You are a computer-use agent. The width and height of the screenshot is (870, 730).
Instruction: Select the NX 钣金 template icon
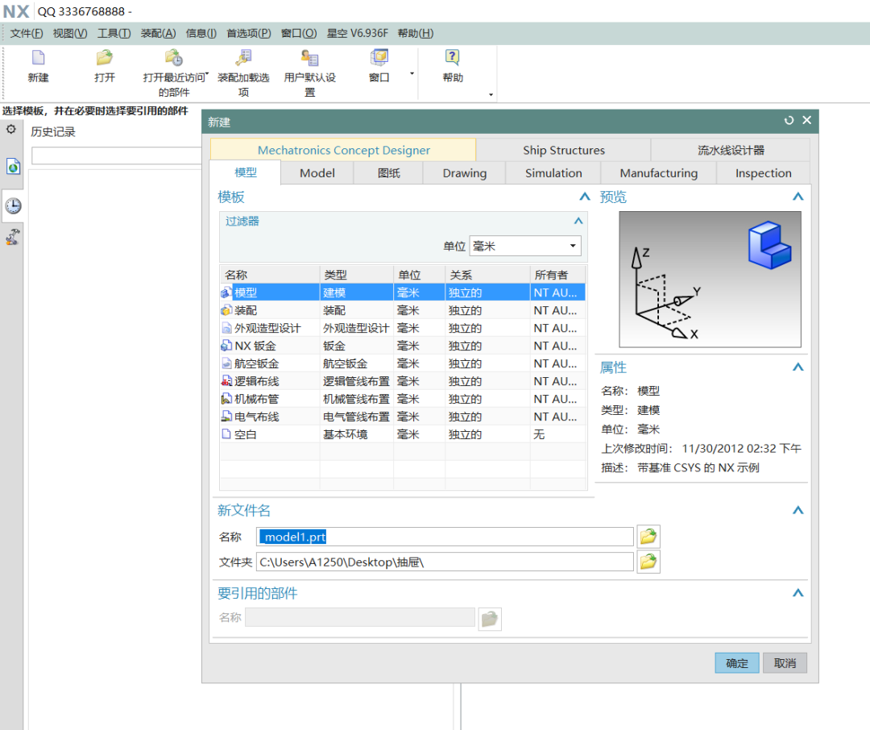coord(226,346)
